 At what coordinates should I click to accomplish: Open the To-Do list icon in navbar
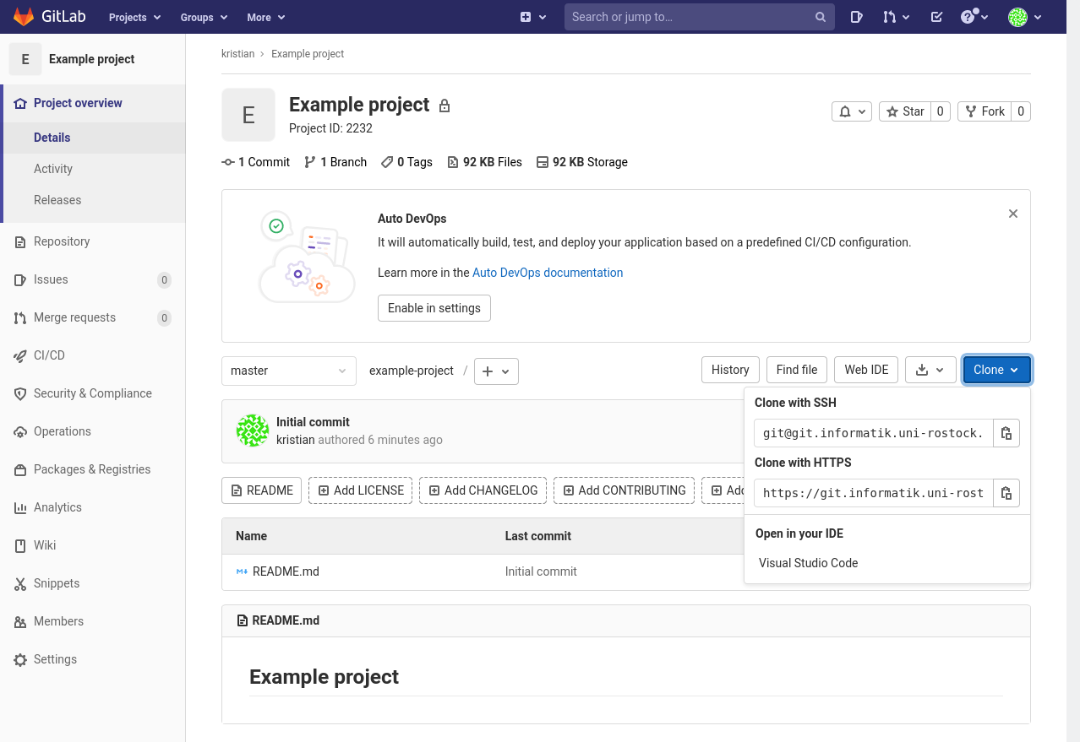coord(936,17)
